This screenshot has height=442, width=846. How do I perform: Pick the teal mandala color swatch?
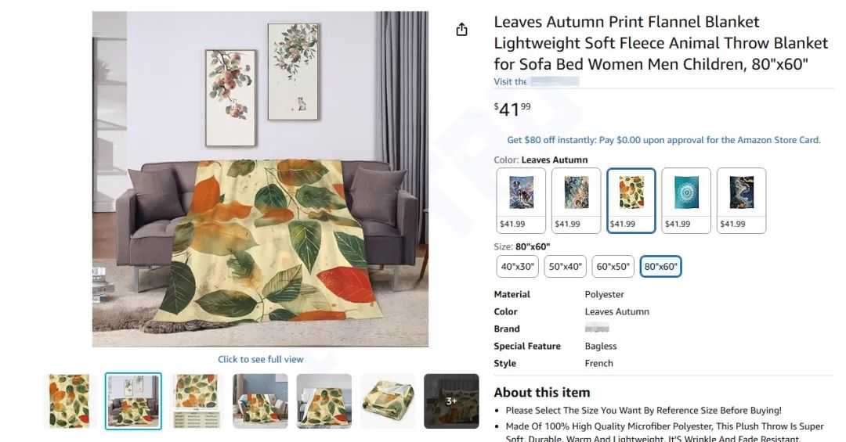pos(686,200)
